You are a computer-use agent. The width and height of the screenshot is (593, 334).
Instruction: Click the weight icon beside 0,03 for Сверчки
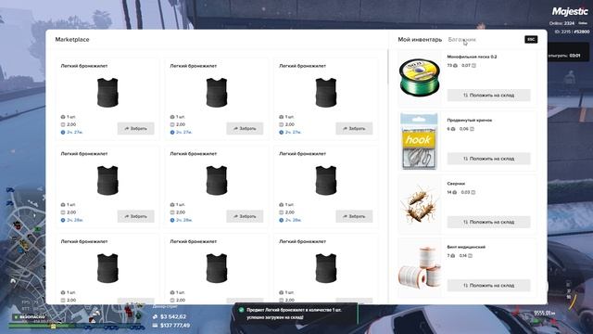pos(473,192)
